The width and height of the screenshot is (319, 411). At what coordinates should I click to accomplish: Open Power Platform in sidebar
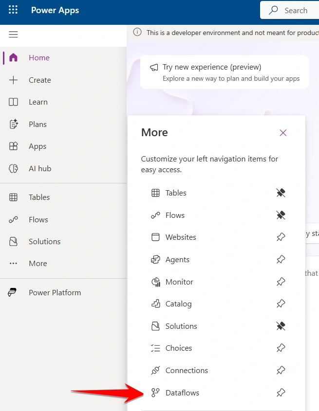[x=55, y=292]
